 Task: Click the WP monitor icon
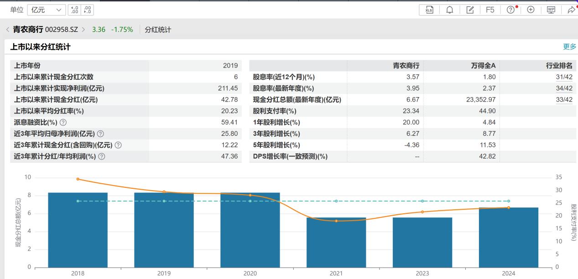tap(551, 10)
